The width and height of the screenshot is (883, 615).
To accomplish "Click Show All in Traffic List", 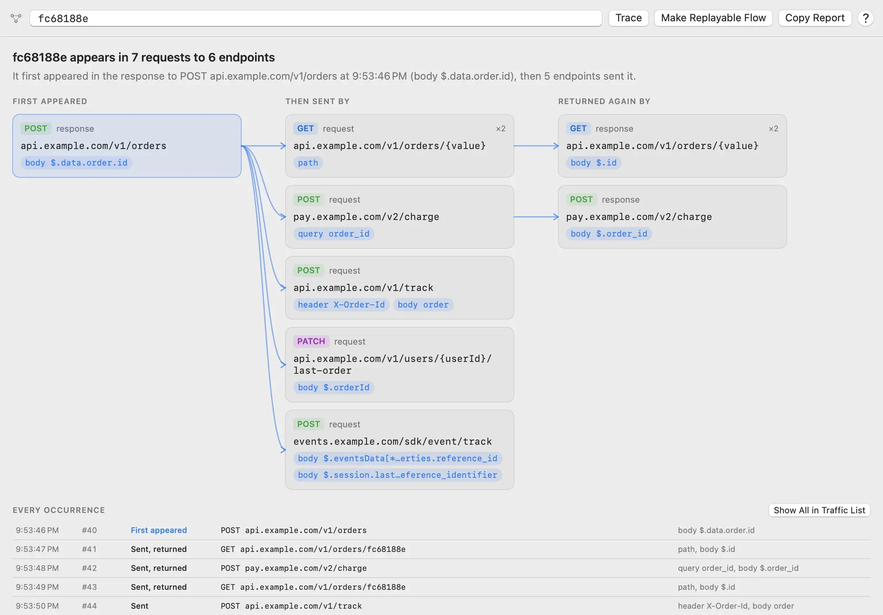I will point(819,510).
